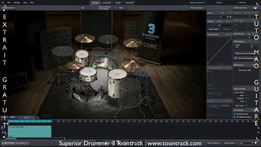Open the Settings menu
The height and width of the screenshot is (147, 261).
click(x=17, y=3)
